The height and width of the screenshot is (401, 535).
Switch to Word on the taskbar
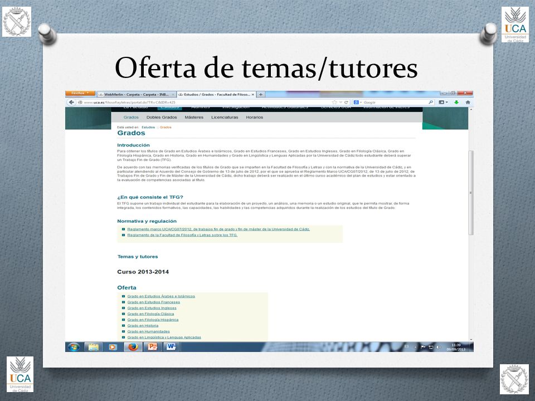tap(172, 347)
